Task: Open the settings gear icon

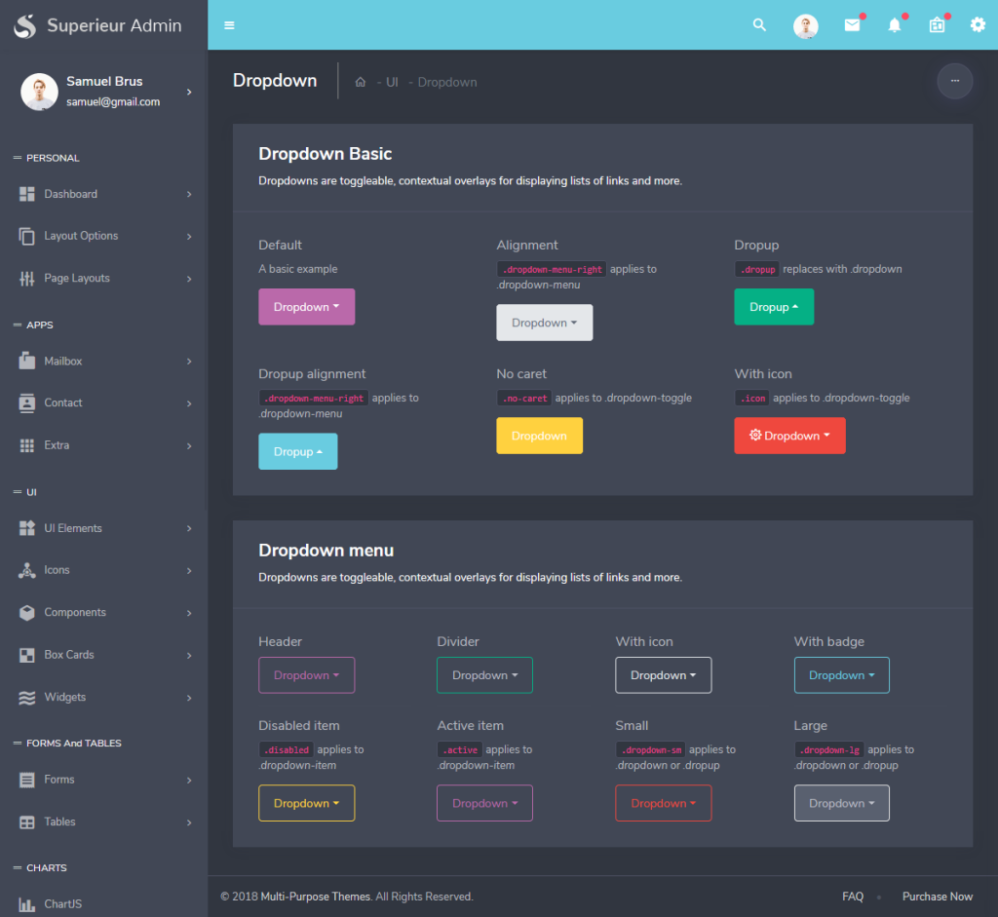Action: [978, 24]
